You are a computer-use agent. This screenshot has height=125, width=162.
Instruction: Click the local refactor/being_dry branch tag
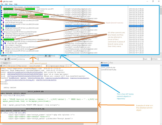tap(10, 15)
